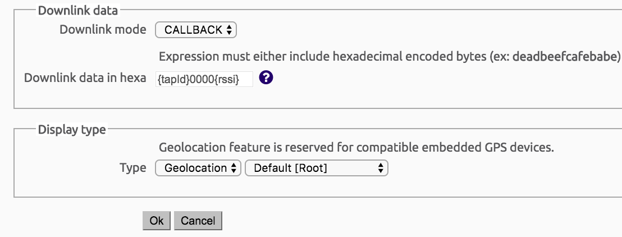Image resolution: width=622 pixels, height=237 pixels.
Task: Click the Geolocation feature note text
Action: point(356,148)
